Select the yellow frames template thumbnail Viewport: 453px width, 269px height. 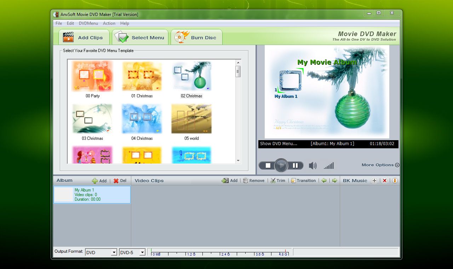(x=142, y=155)
